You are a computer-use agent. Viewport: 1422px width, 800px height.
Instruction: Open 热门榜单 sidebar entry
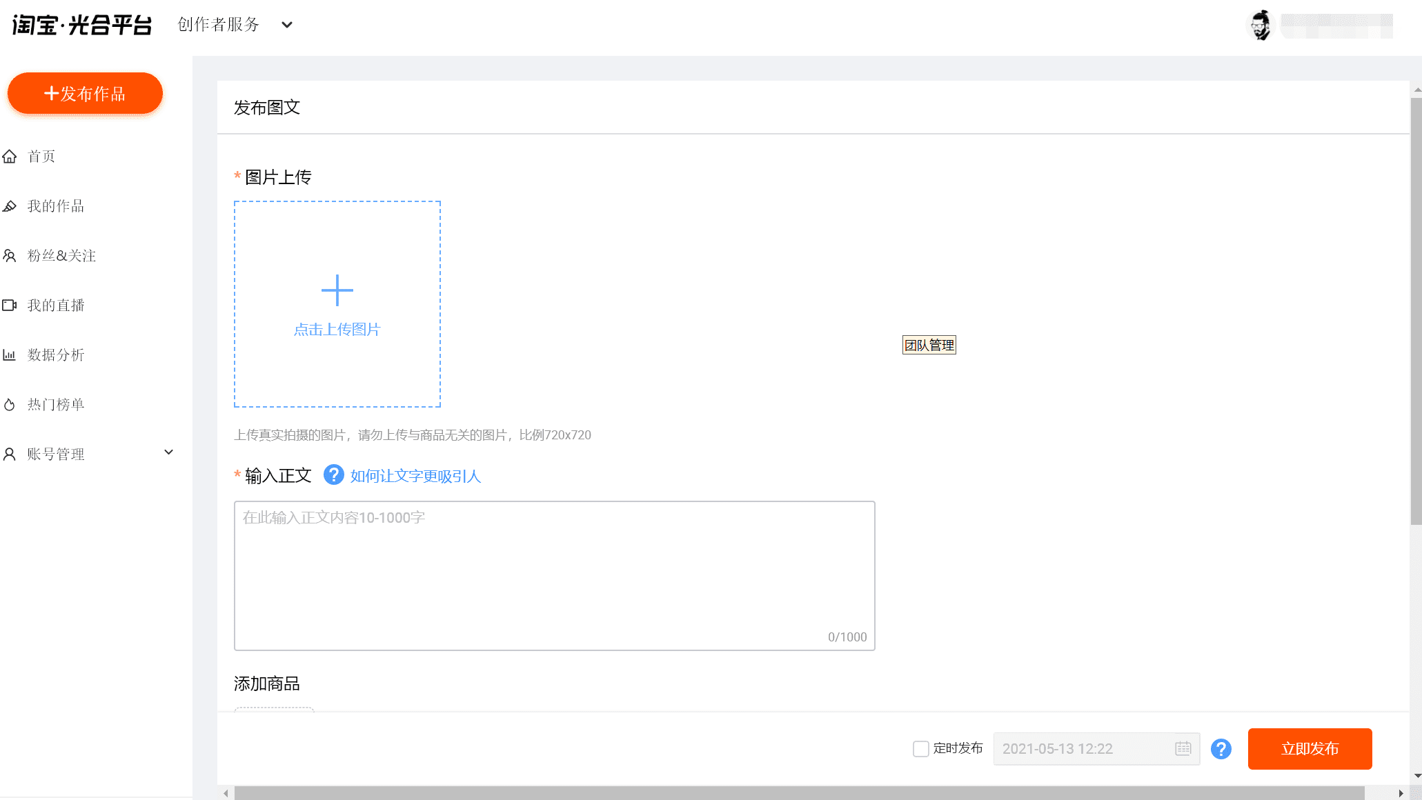coord(55,405)
